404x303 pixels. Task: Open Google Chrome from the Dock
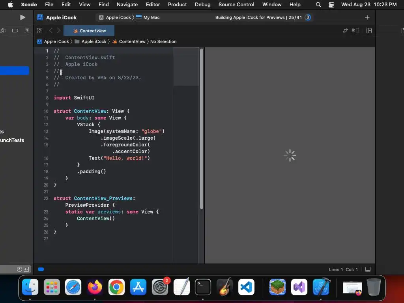[x=116, y=287]
